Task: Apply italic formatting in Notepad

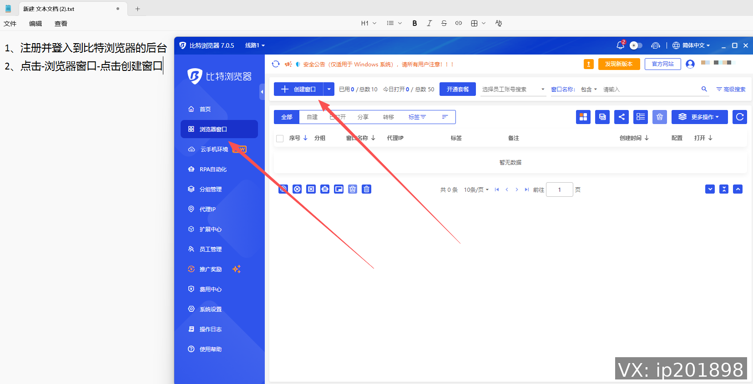Action: [429, 23]
